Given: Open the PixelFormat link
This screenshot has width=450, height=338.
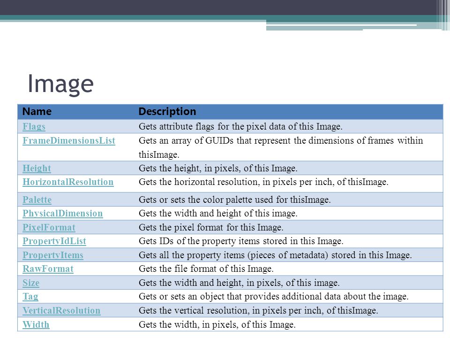Looking at the screenshot, I should 49,227.
